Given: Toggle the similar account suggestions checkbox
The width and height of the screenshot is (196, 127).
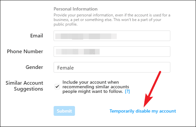Looking at the screenshot, I should pos(57,87).
